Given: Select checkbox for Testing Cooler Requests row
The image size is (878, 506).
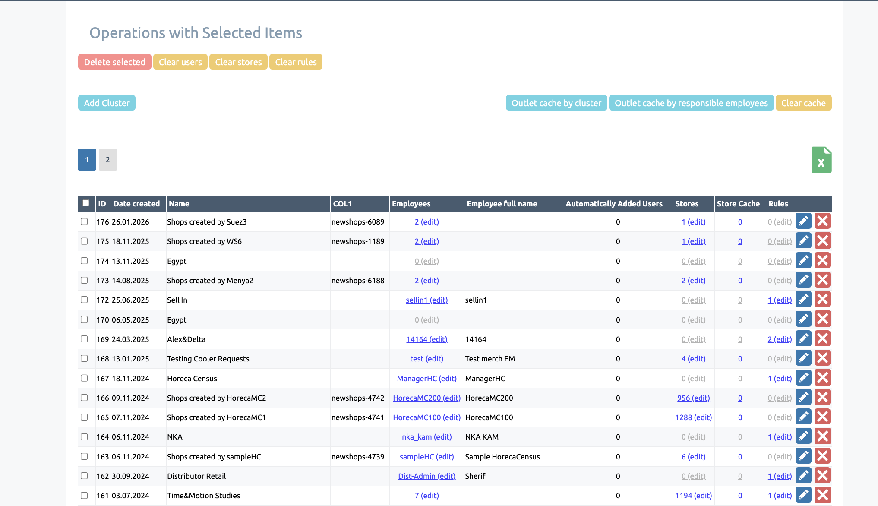Looking at the screenshot, I should (x=84, y=358).
